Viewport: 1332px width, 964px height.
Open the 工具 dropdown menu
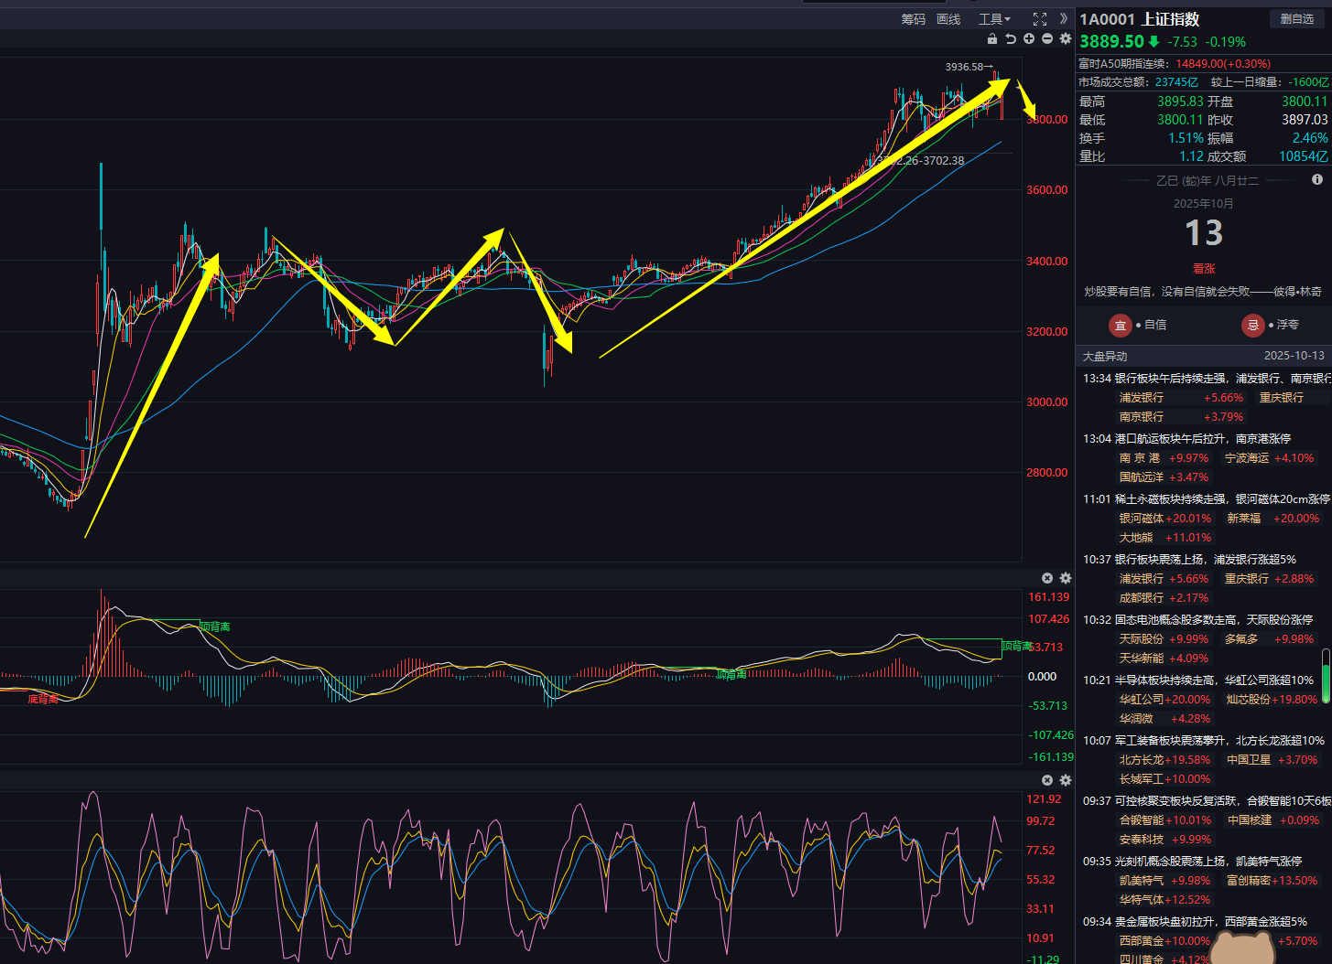pos(994,19)
